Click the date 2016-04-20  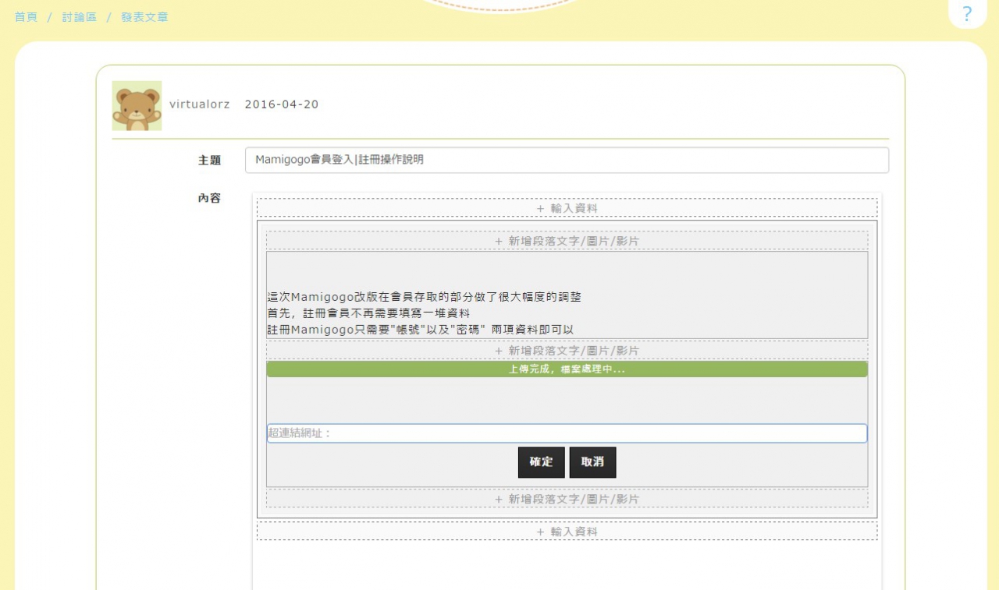click(x=282, y=104)
